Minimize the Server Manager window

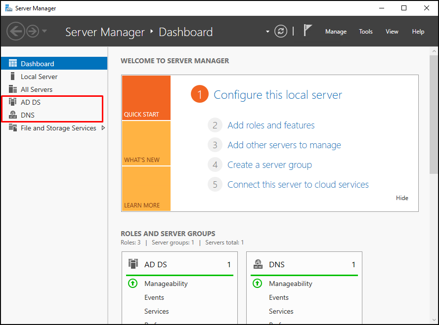click(382, 8)
